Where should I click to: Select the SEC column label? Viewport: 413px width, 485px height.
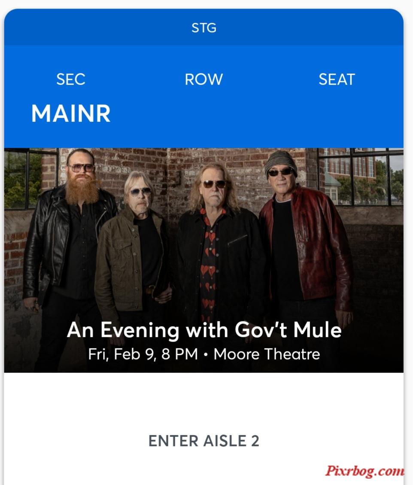pyautogui.click(x=71, y=79)
